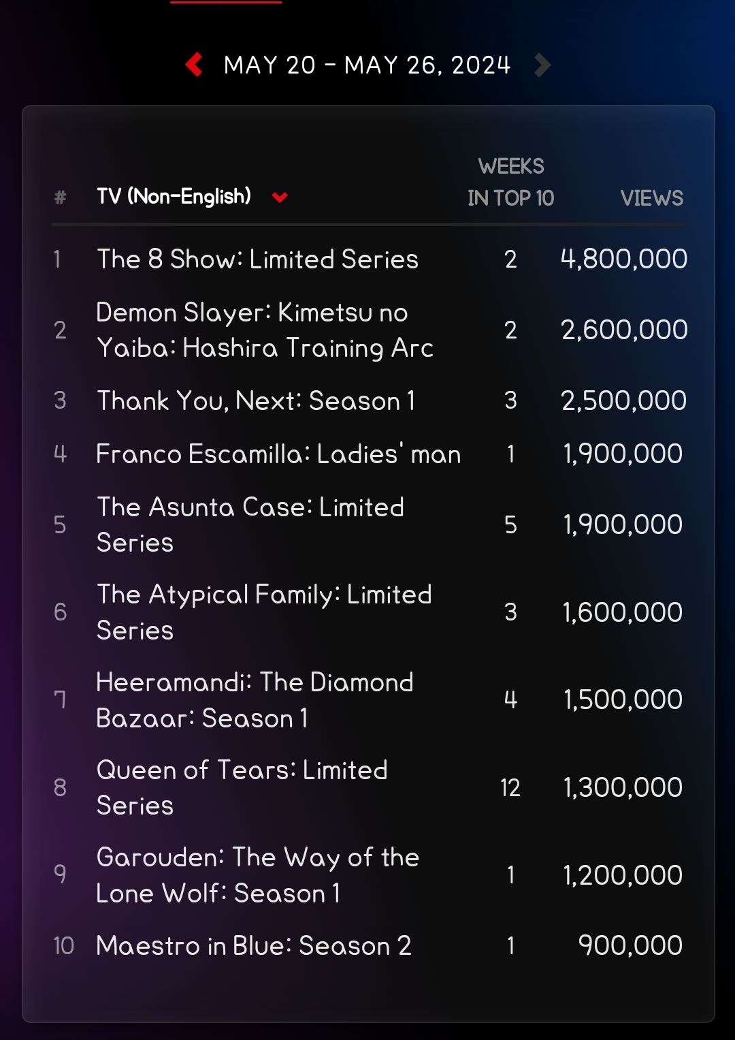The height and width of the screenshot is (1040, 735).
Task: Select Garouden: The Way of the Lone Wolf
Action: click(x=257, y=875)
